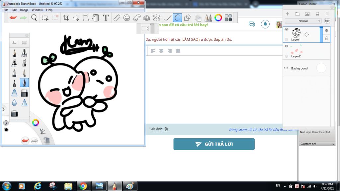Activate the French Curve tool
The width and height of the screenshot is (340, 191).
tap(136, 18)
